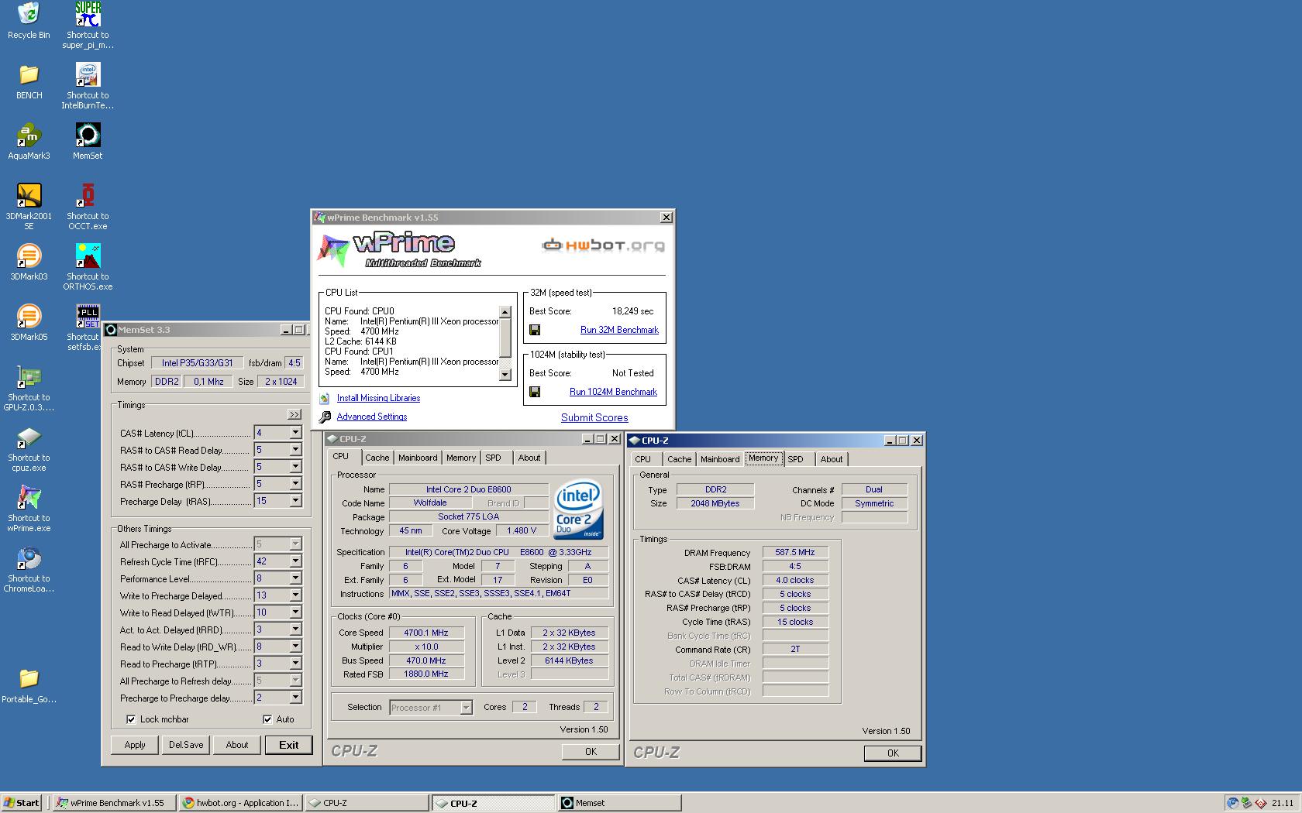Click the wPrime Benchmark taskbar item
1302x813 pixels.
[x=113, y=803]
